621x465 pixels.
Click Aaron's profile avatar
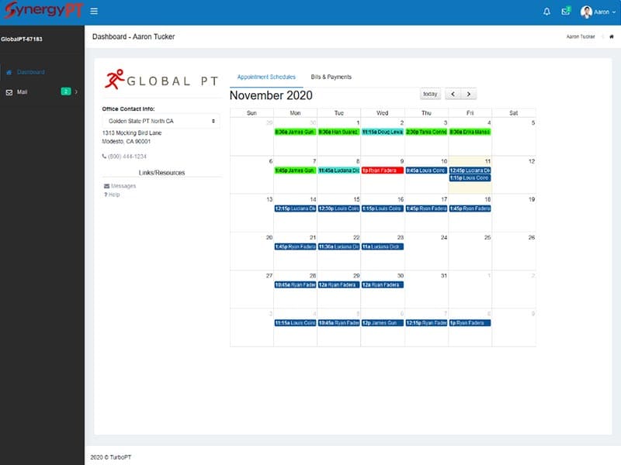tap(586, 12)
